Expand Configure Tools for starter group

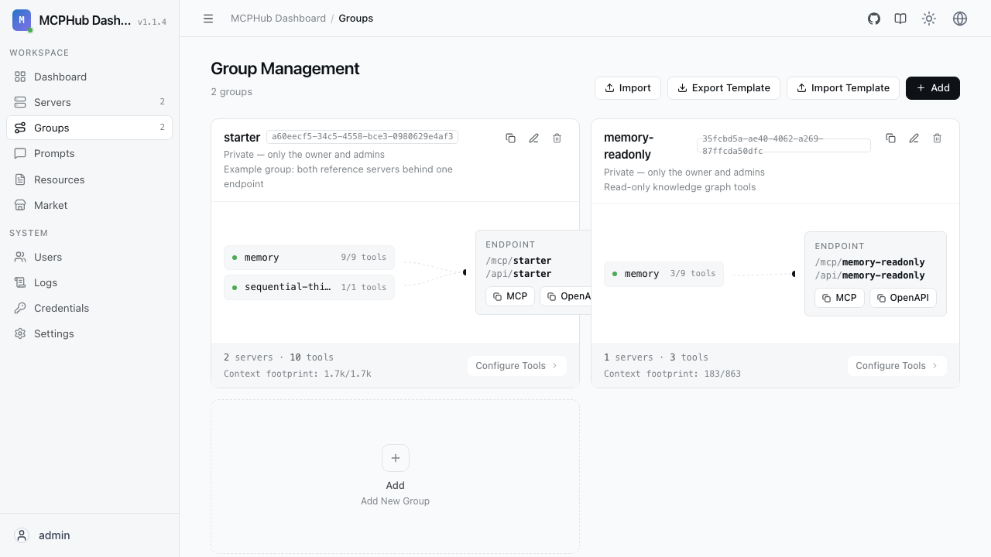(517, 366)
